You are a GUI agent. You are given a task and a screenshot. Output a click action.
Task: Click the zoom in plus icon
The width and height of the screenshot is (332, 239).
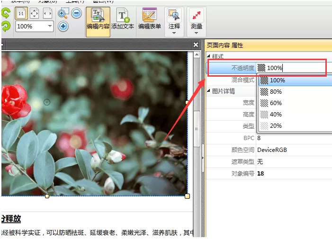point(63,27)
